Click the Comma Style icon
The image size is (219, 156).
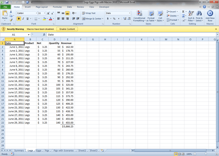point(119,18)
